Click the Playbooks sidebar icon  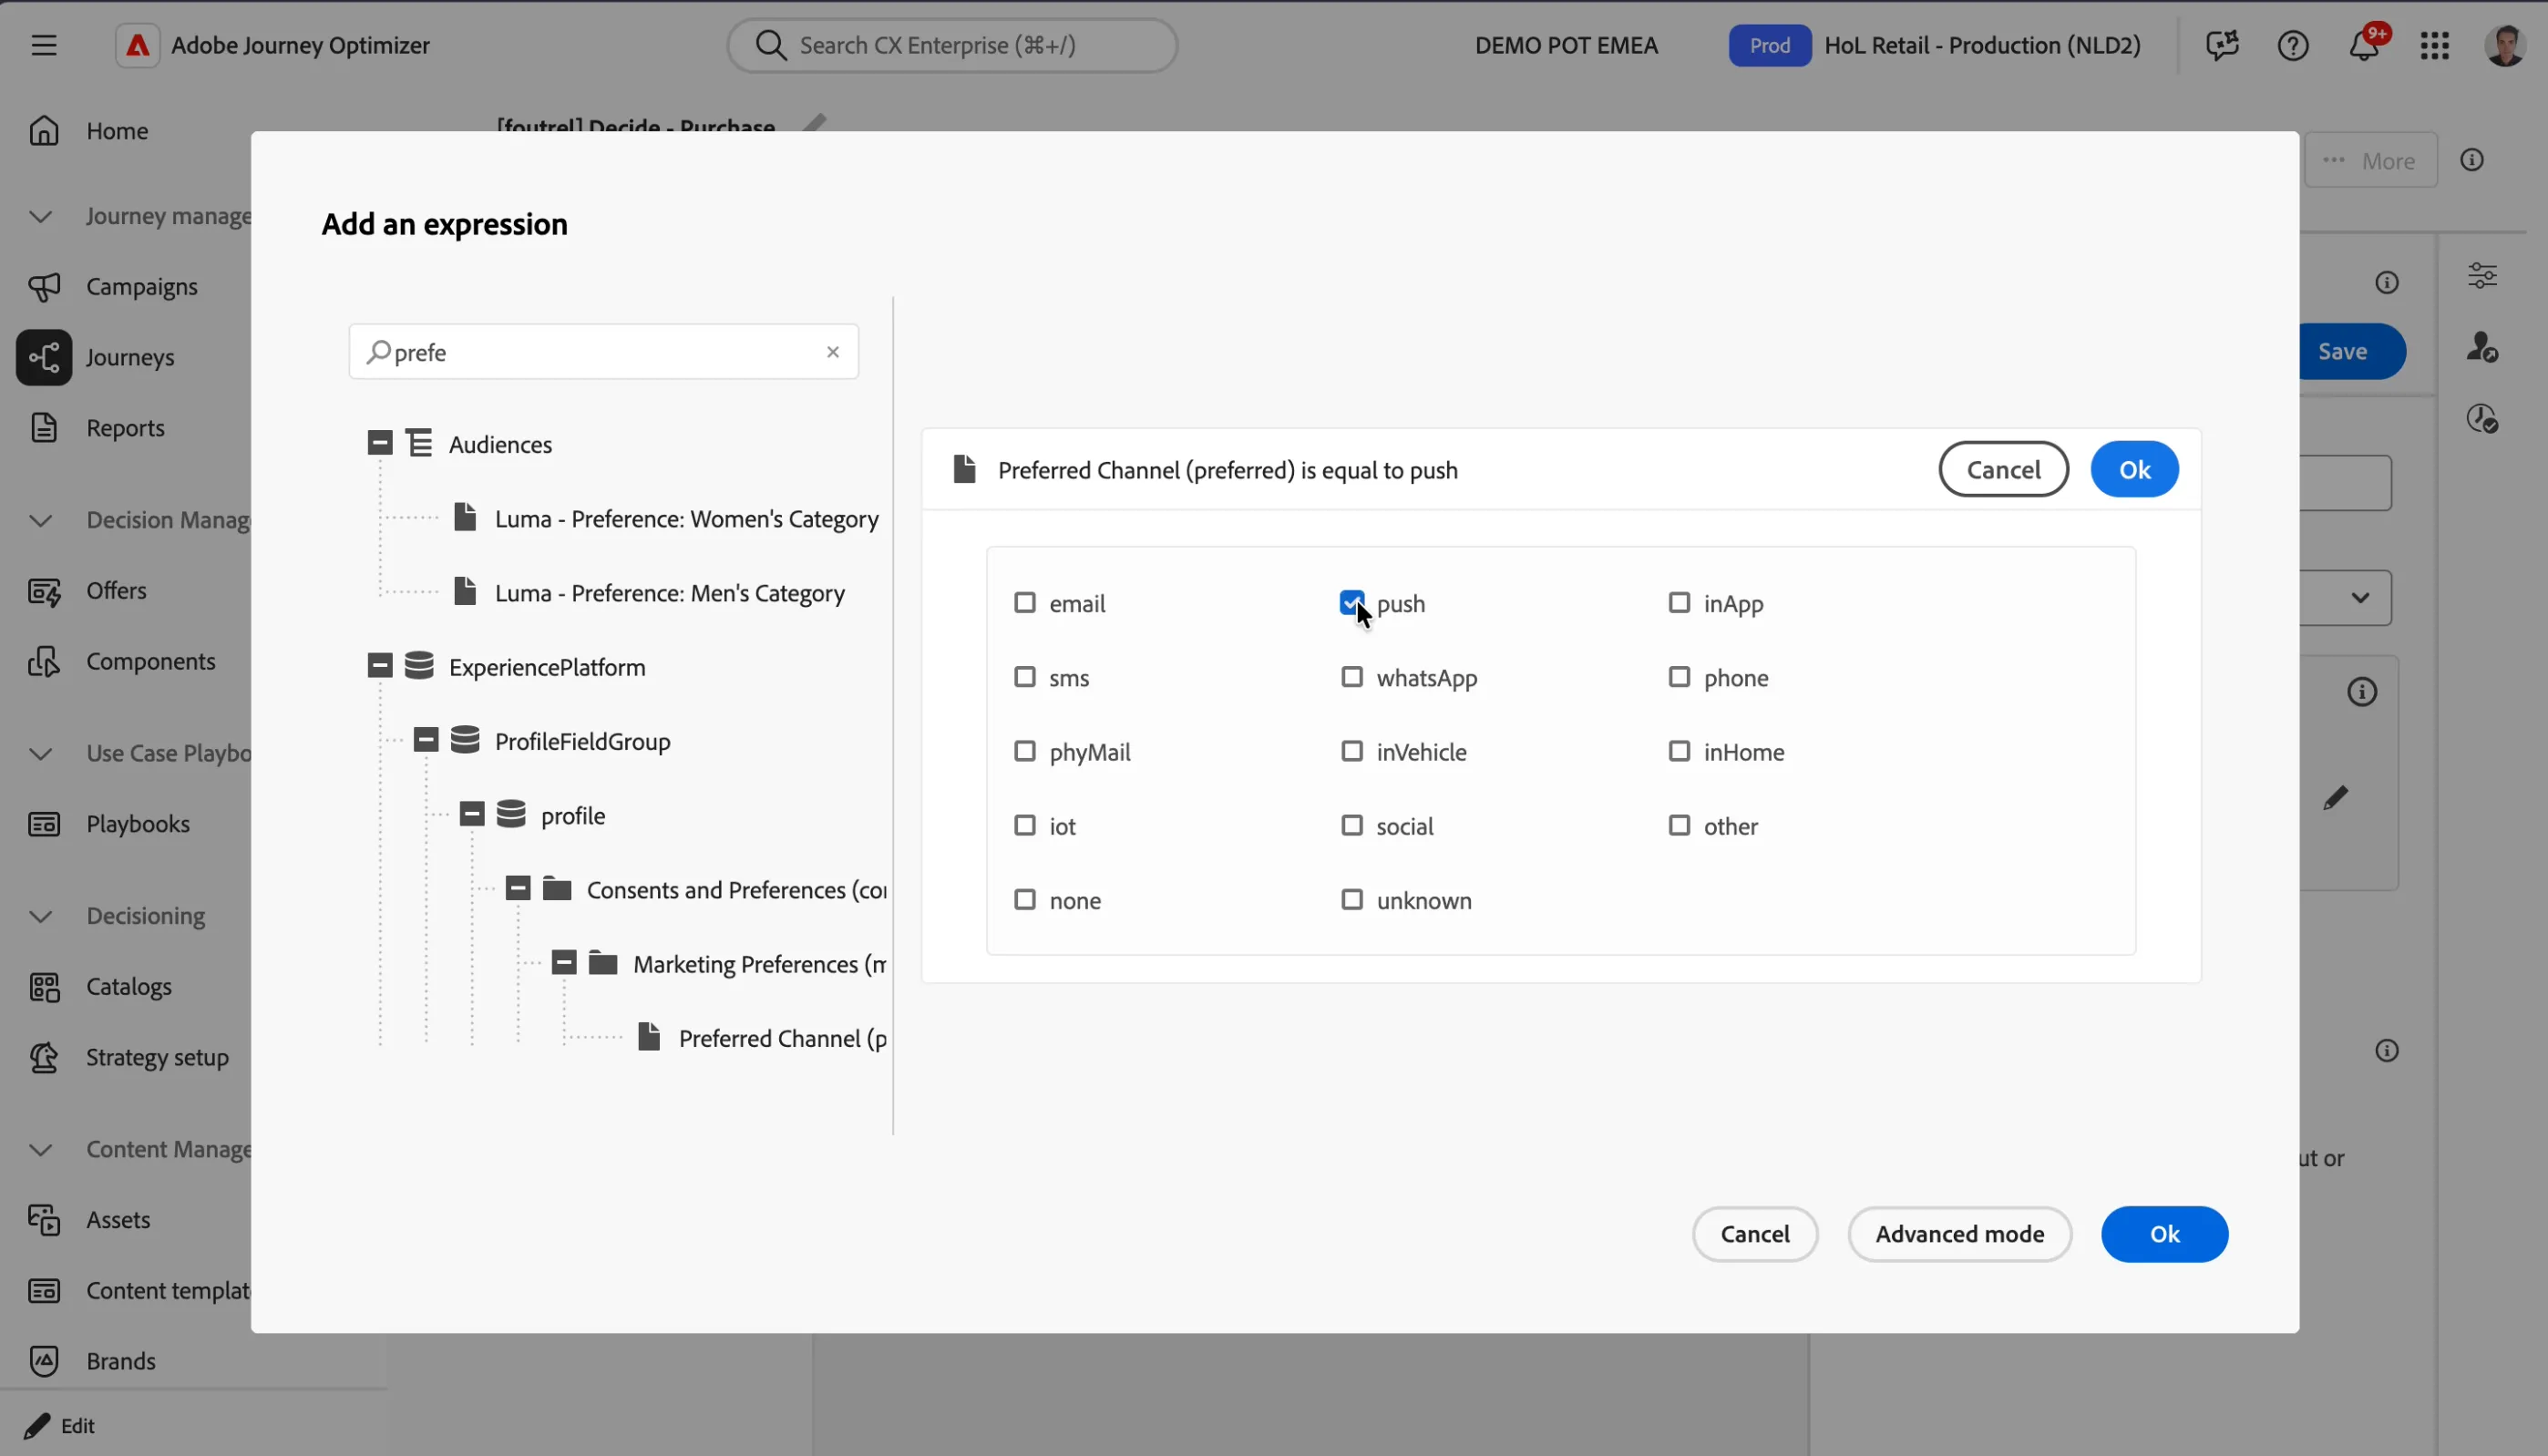coord(44,824)
